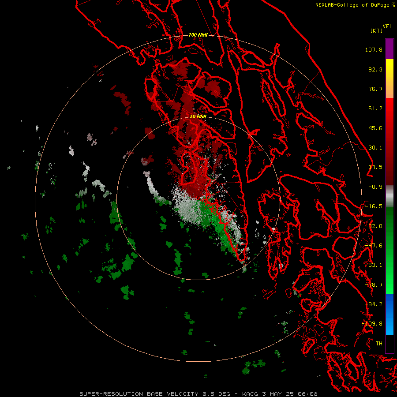Image resolution: width=397 pixels, height=397 pixels.
Task: Click the TH label on the legend
Action: [x=379, y=344]
